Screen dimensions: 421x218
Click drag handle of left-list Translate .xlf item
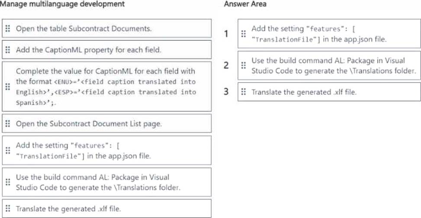click(8, 208)
